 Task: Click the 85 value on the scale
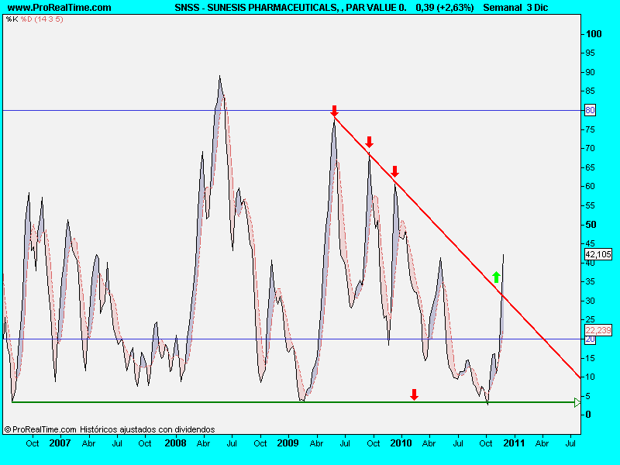(590, 91)
